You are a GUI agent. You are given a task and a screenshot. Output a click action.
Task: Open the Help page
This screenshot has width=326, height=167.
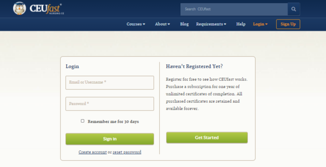click(x=241, y=24)
